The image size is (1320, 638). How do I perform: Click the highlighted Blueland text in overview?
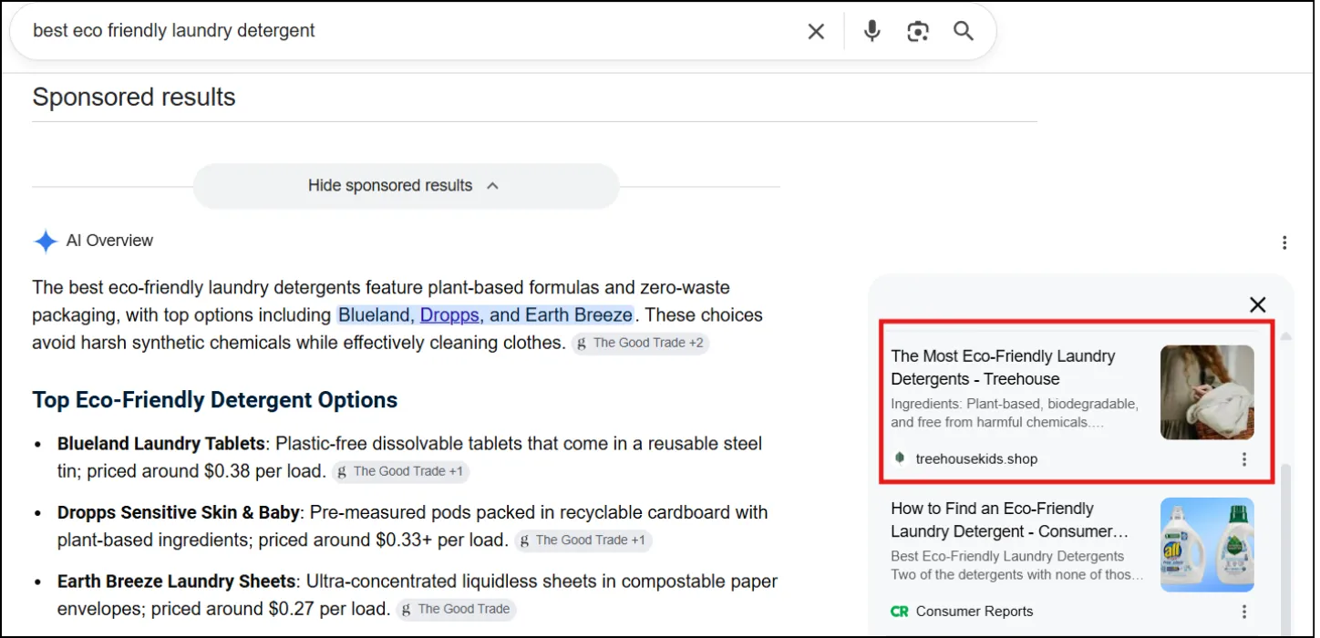click(376, 315)
